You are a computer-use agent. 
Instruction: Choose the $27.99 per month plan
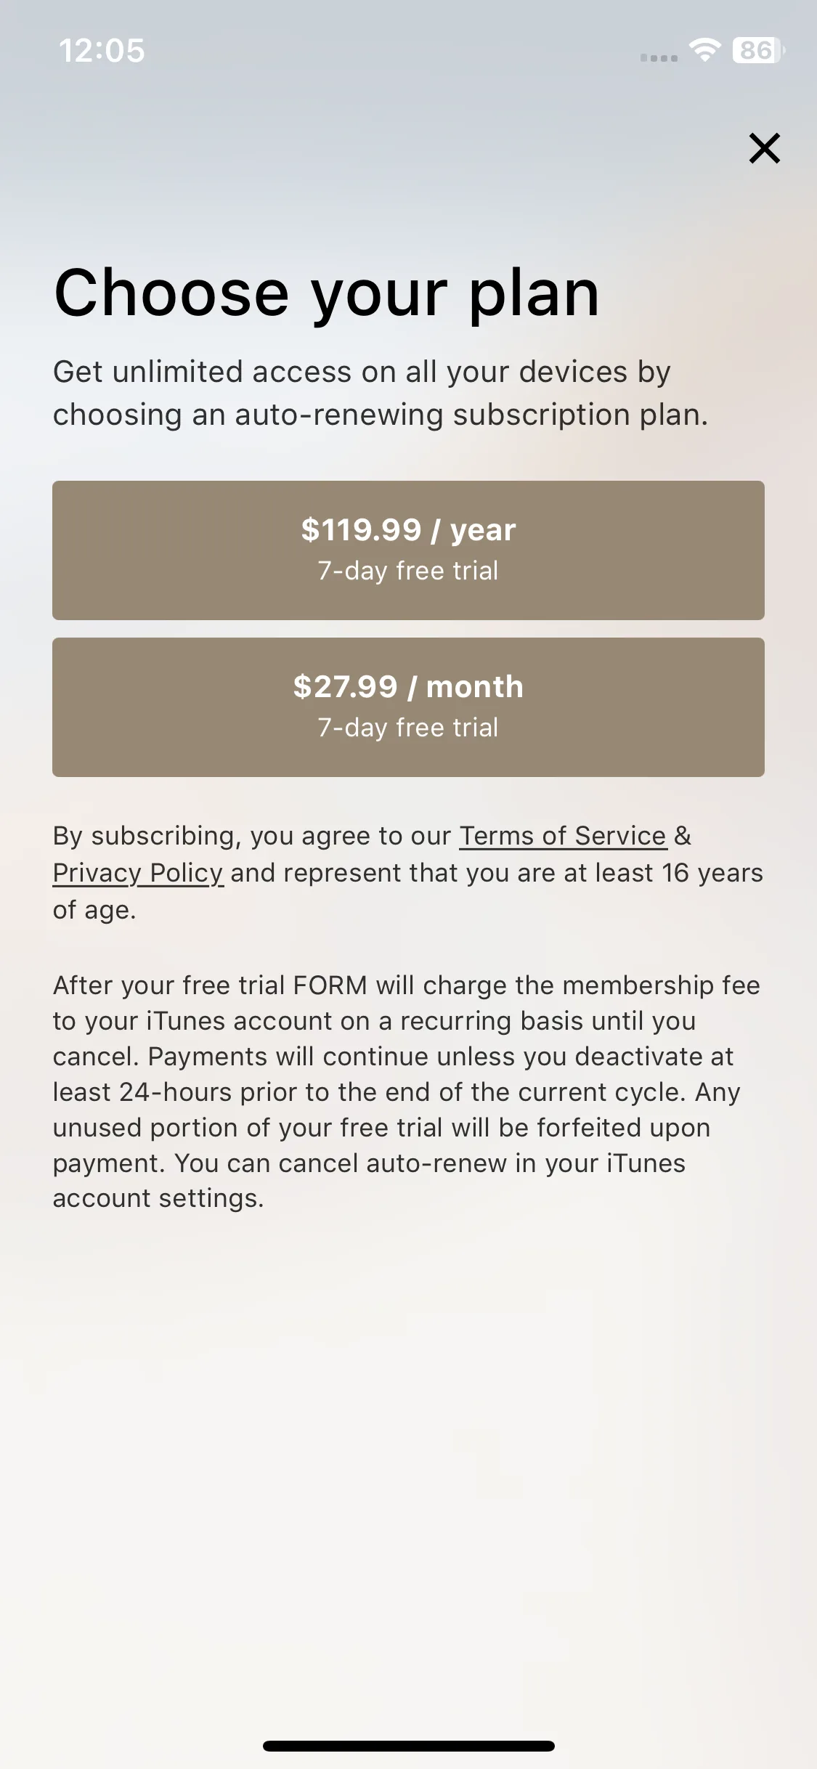pyautogui.click(x=408, y=707)
